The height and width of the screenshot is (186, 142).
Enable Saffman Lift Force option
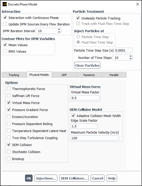tap(9, 96)
